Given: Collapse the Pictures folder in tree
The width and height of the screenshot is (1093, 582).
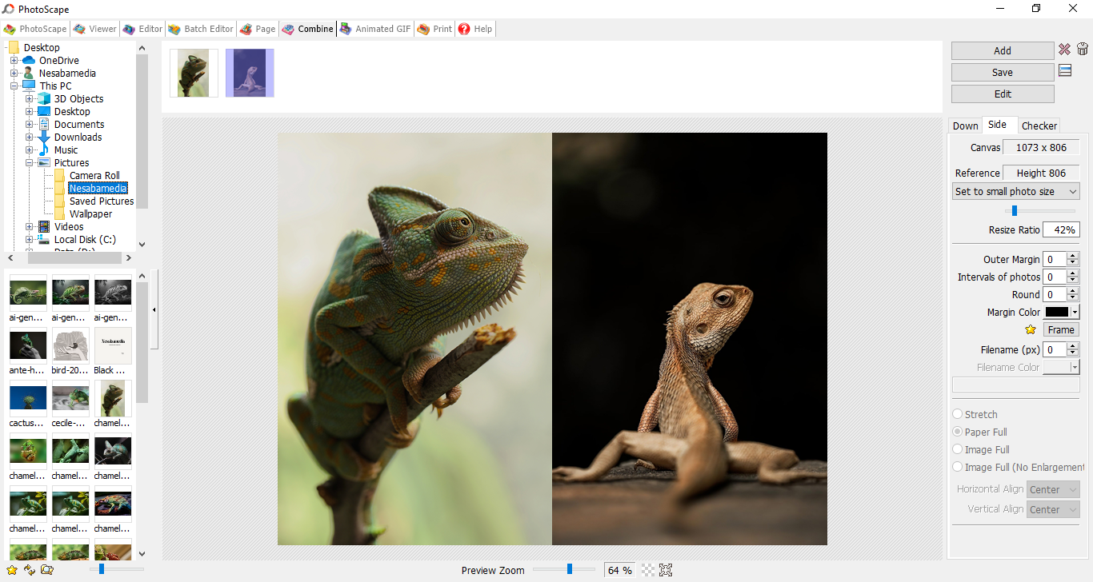Looking at the screenshot, I should (x=30, y=163).
